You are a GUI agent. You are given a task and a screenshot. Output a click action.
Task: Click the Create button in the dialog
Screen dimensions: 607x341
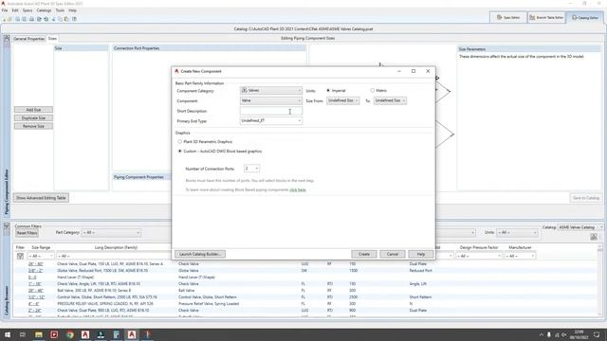364,254
